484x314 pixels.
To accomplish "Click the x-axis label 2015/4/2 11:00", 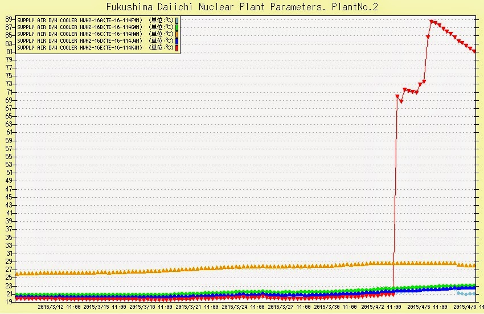I will [381, 307].
